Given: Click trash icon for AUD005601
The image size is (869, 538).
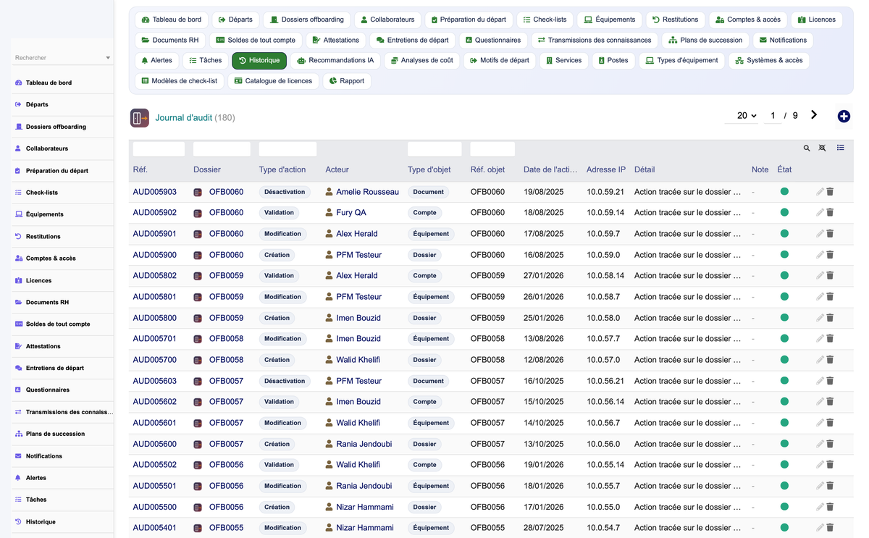Looking at the screenshot, I should (x=831, y=423).
